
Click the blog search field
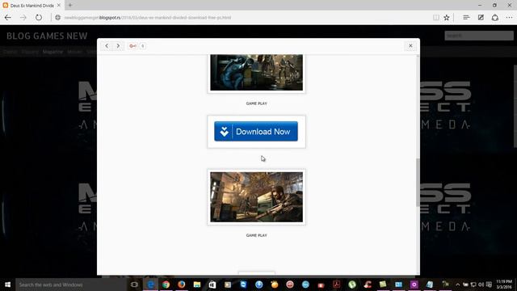(x=479, y=36)
